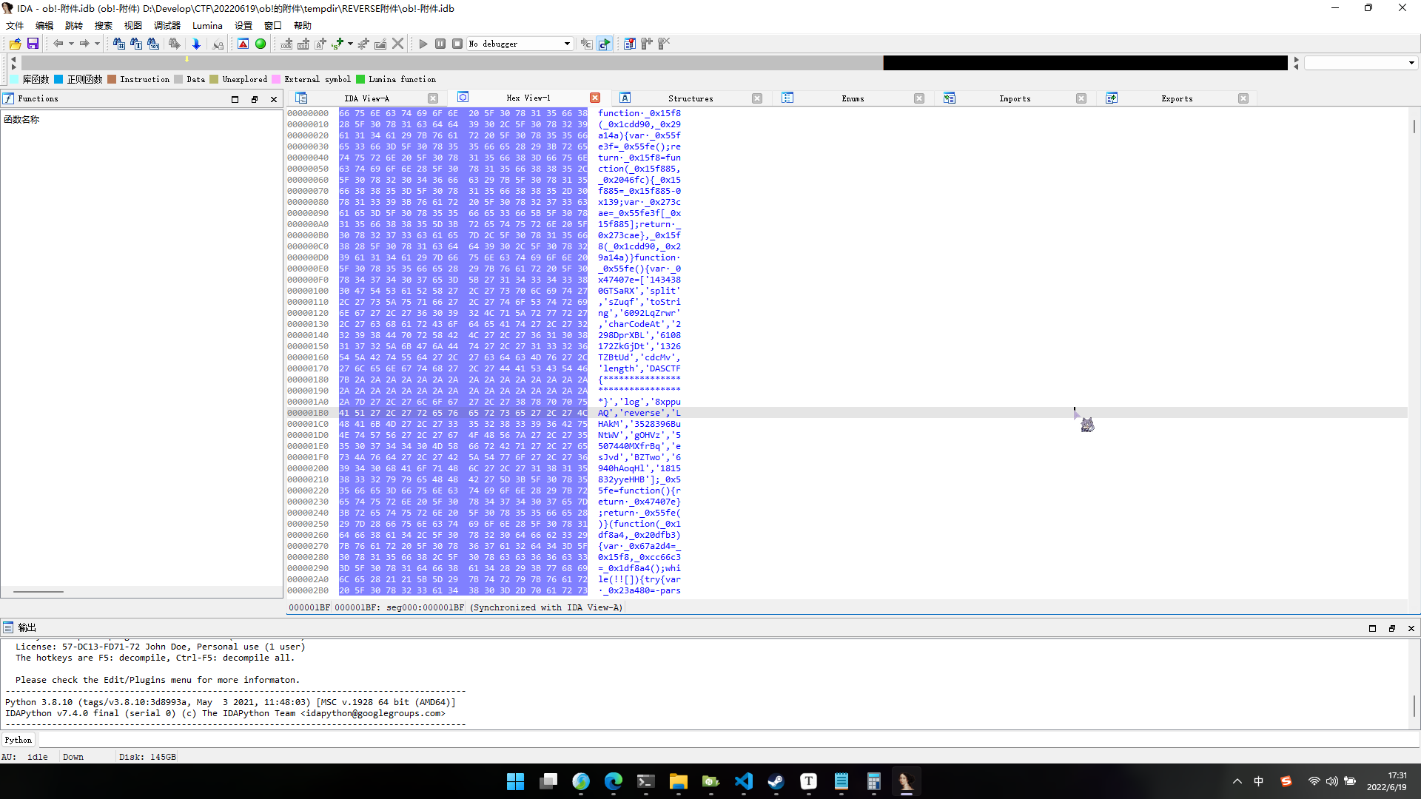Switch to the Imports tab

click(1014, 98)
